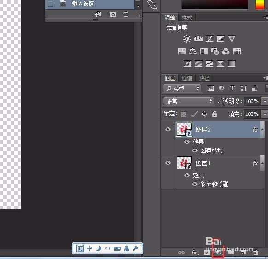Switch to the 通道 tab
The image size is (268, 259).
point(187,78)
